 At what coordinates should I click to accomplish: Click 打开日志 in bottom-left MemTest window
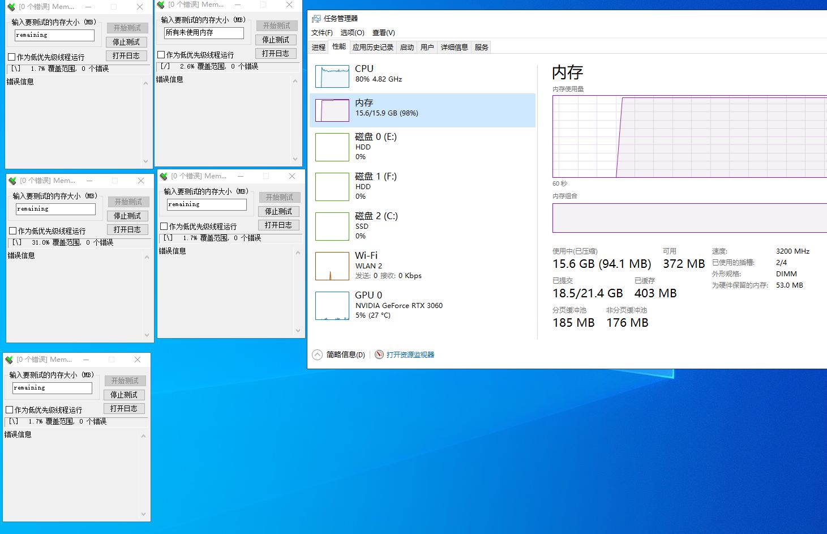click(x=124, y=408)
